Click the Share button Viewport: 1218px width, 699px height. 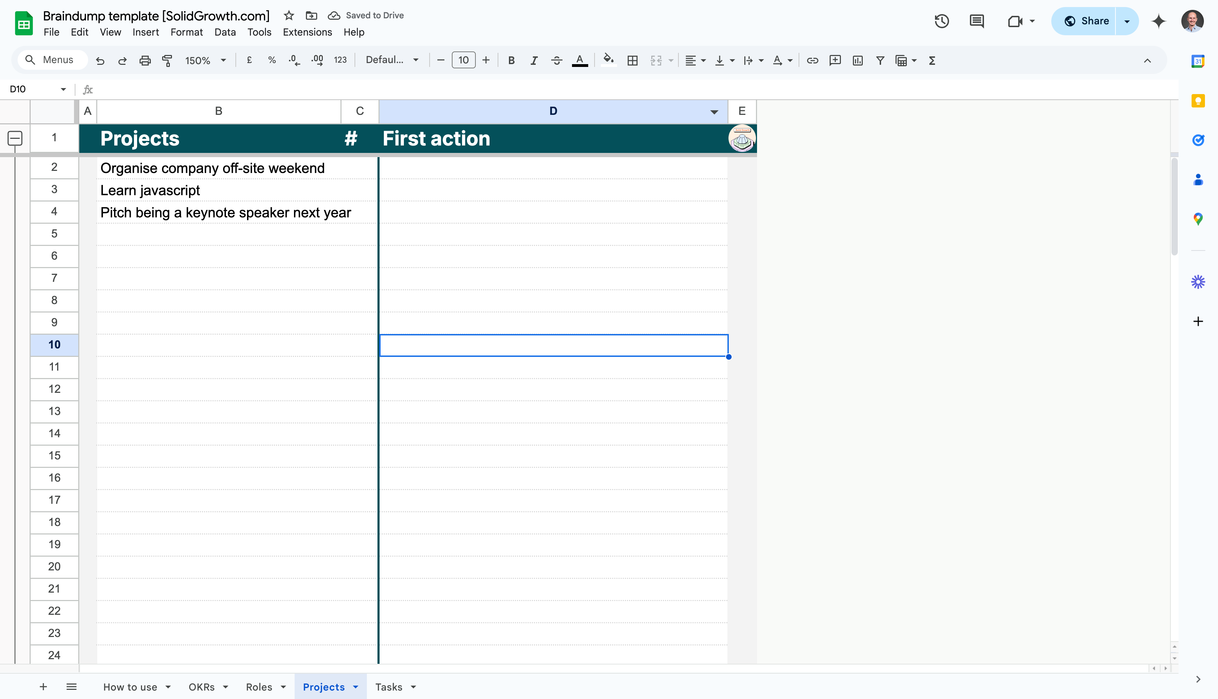tap(1085, 21)
